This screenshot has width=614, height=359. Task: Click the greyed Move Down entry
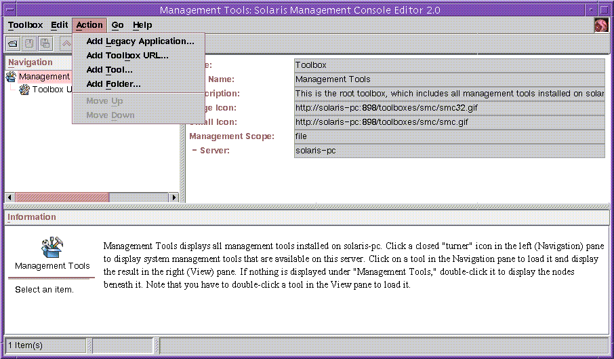coord(139,115)
